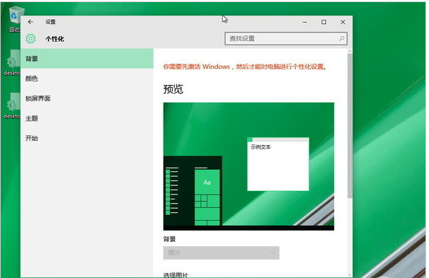429x278 pixels.
Task: Expand the 图片 background dropdown
Action: [222, 253]
